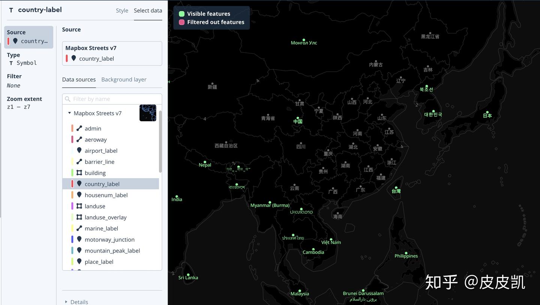
Task: Collapse the Mapbox Streets v7 source tree
Action: pyautogui.click(x=69, y=113)
